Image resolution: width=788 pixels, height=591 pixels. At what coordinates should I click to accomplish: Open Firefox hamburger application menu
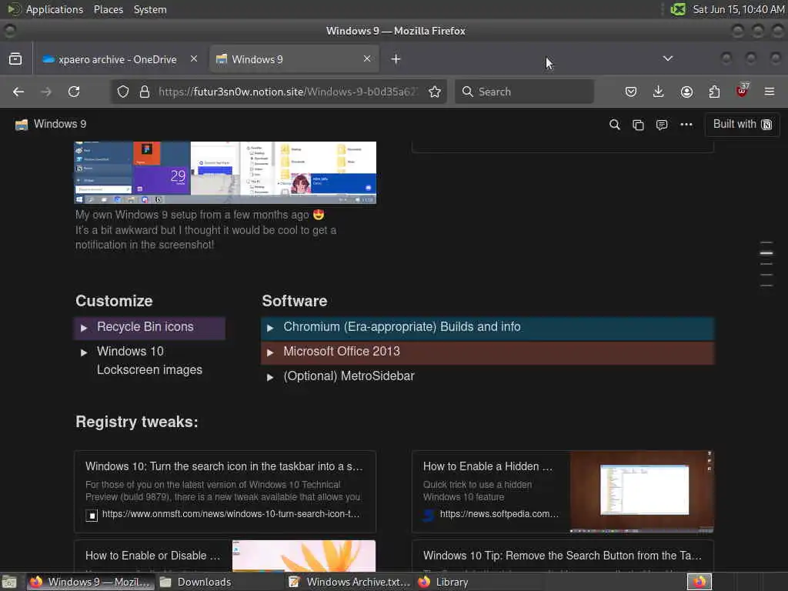(770, 92)
